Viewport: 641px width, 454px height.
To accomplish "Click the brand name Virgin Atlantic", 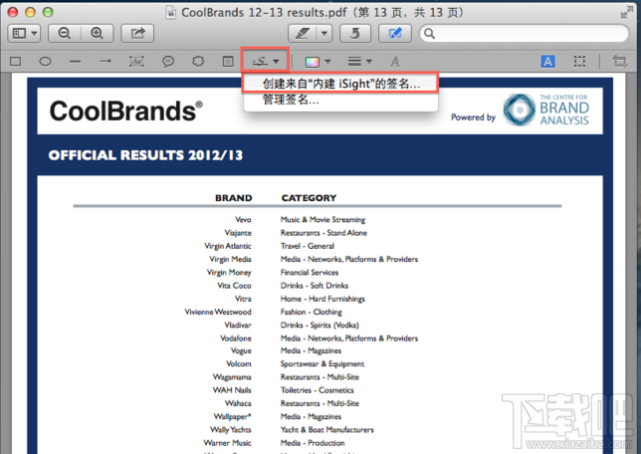I will [x=228, y=246].
